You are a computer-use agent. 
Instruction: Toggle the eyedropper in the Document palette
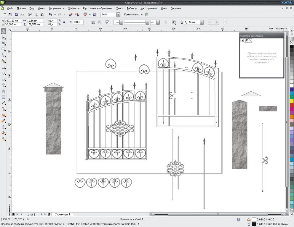coord(246,40)
